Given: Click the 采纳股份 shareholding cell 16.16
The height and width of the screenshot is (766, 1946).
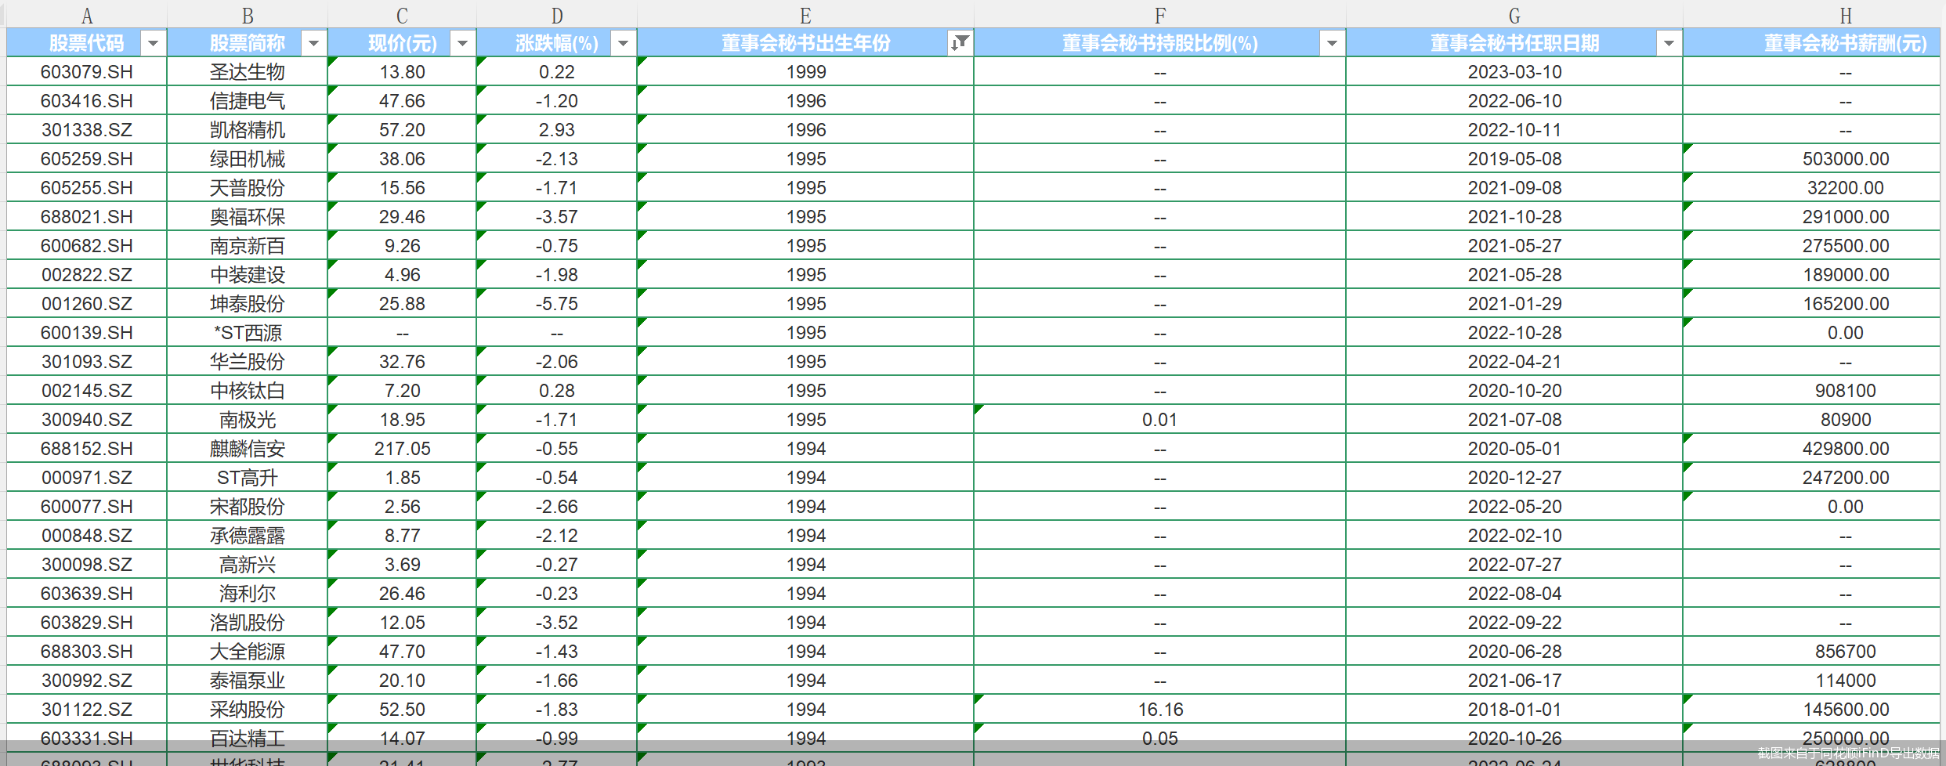Looking at the screenshot, I should click(x=1160, y=710).
